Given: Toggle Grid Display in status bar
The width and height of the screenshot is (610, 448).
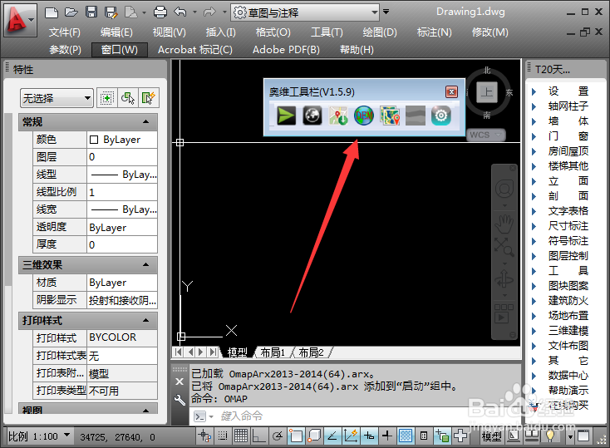Looking at the screenshot, I should tap(241, 436).
